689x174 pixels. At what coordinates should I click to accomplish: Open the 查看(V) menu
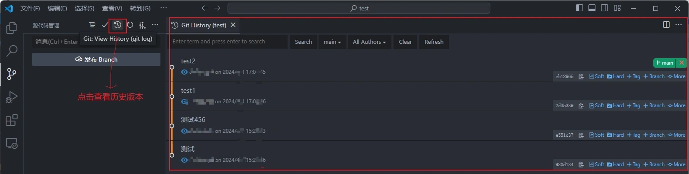pyautogui.click(x=112, y=8)
